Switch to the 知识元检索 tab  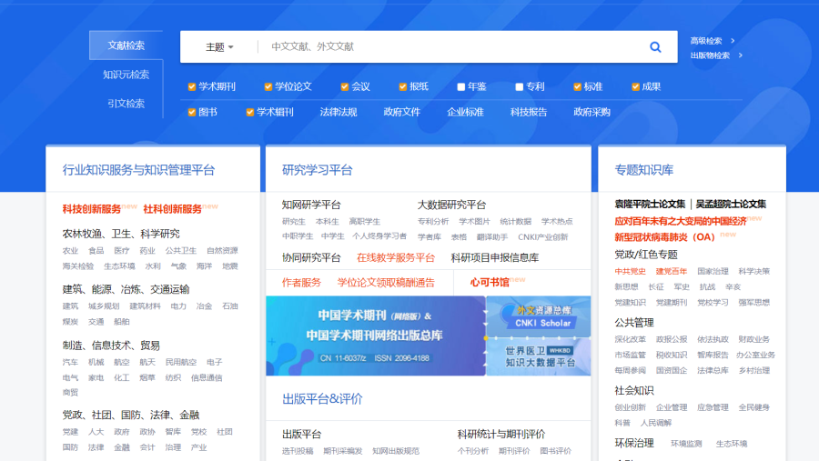(126, 75)
